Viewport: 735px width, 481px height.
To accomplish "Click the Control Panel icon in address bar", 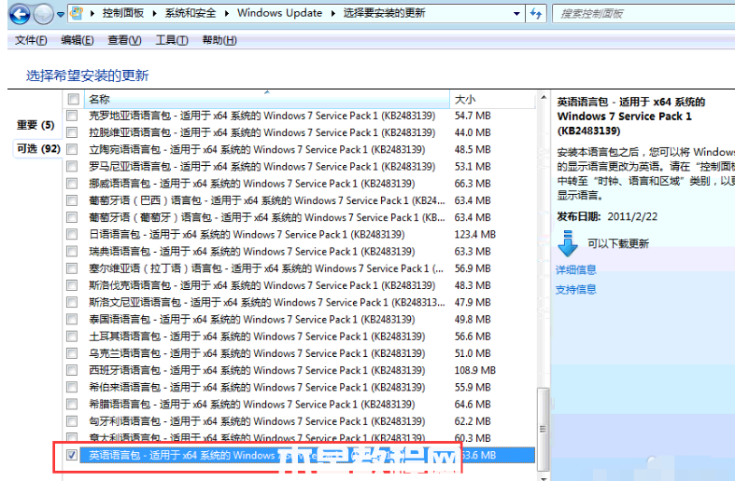I will click(x=77, y=14).
